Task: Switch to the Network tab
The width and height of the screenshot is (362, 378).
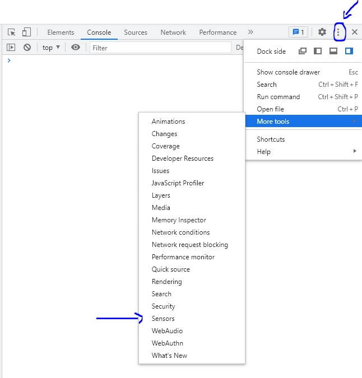Action: 173,32
